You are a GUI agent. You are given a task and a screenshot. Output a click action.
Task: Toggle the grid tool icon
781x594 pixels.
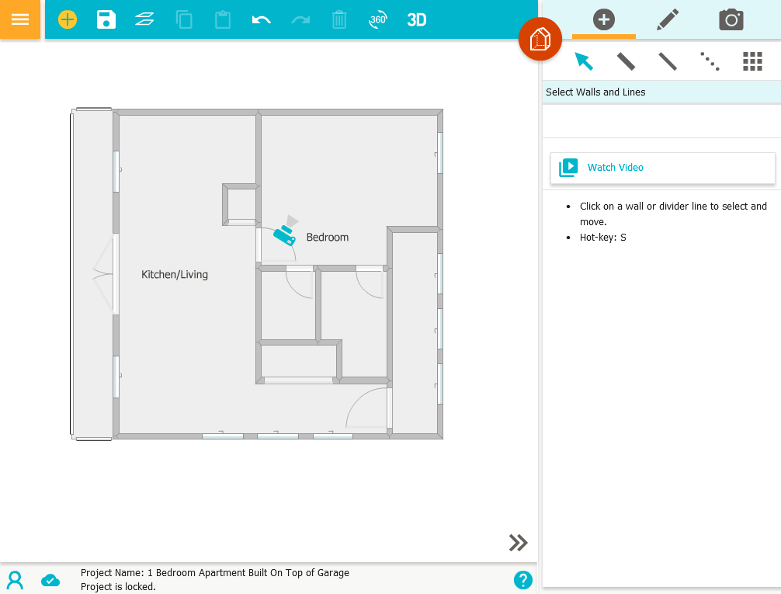[752, 61]
